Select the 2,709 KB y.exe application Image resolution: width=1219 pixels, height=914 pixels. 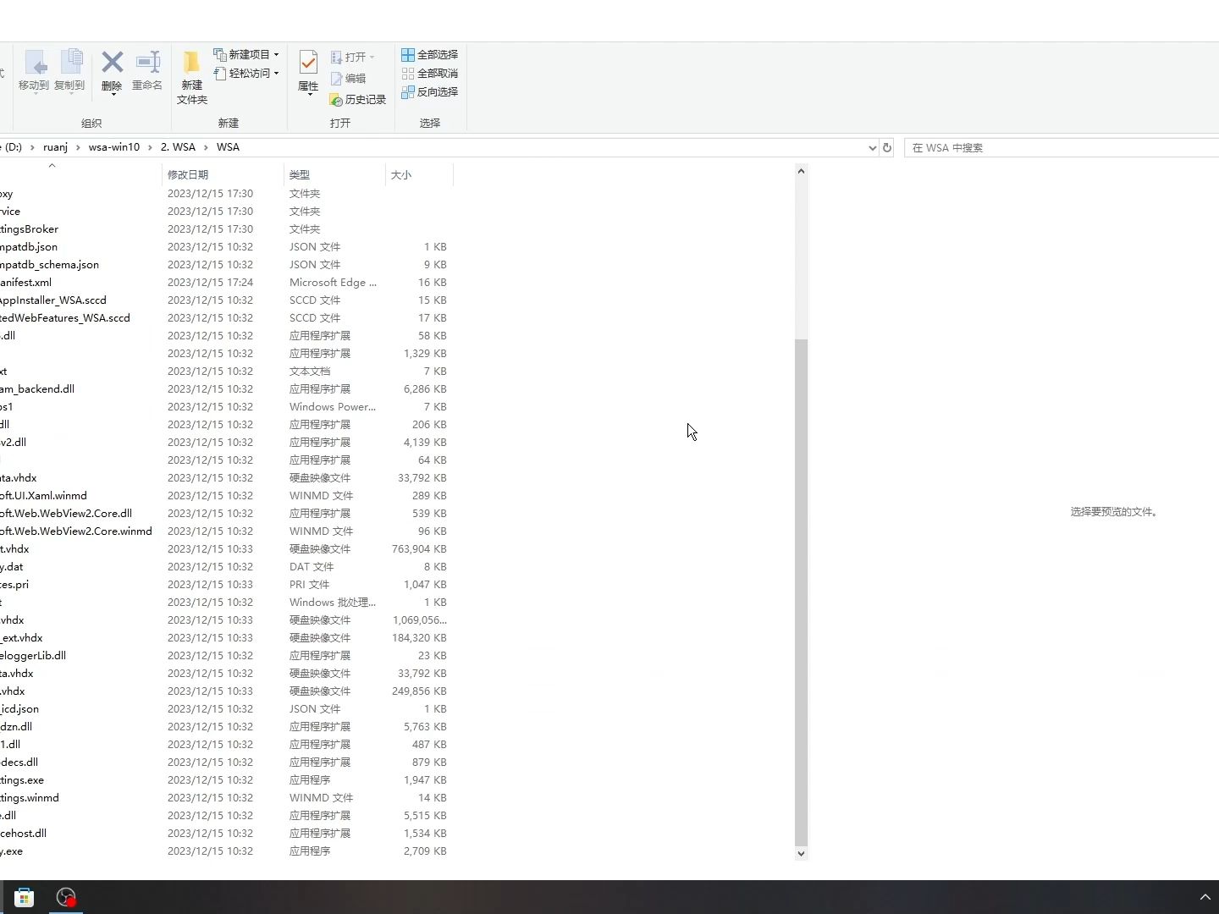[224, 851]
